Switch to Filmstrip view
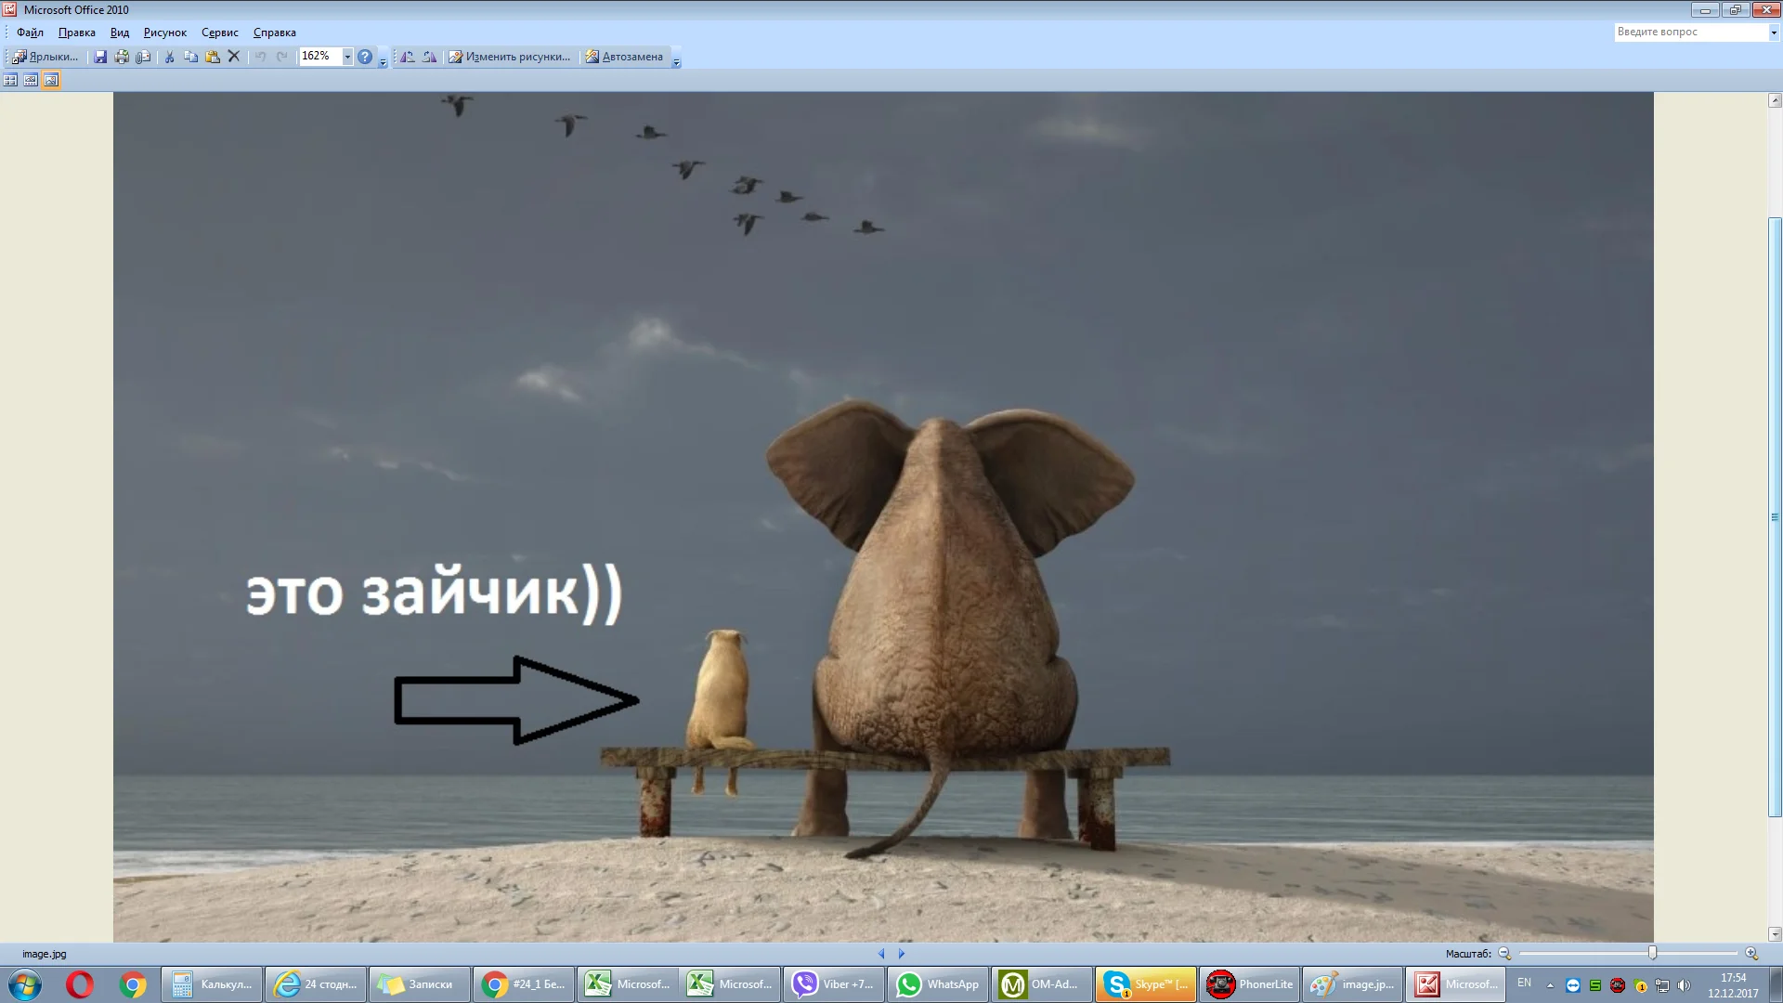1783x1003 pixels. pos(31,81)
